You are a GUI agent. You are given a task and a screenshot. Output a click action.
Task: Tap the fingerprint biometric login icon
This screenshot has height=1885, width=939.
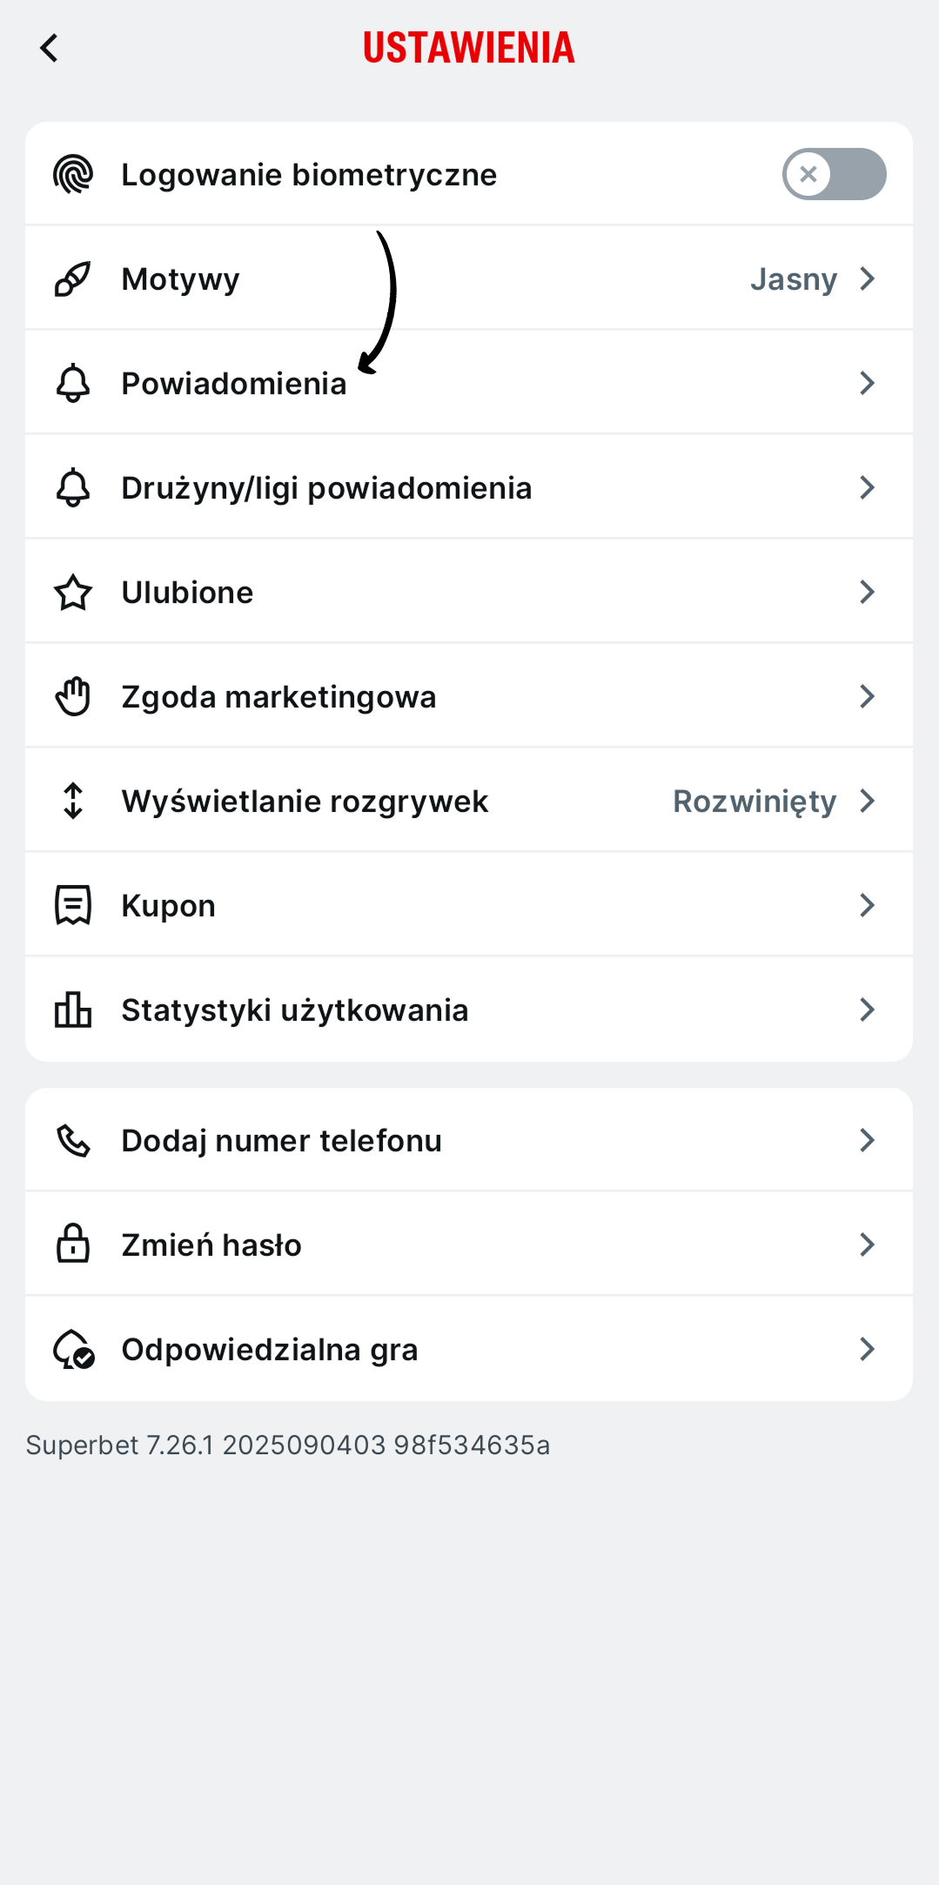[x=73, y=174]
